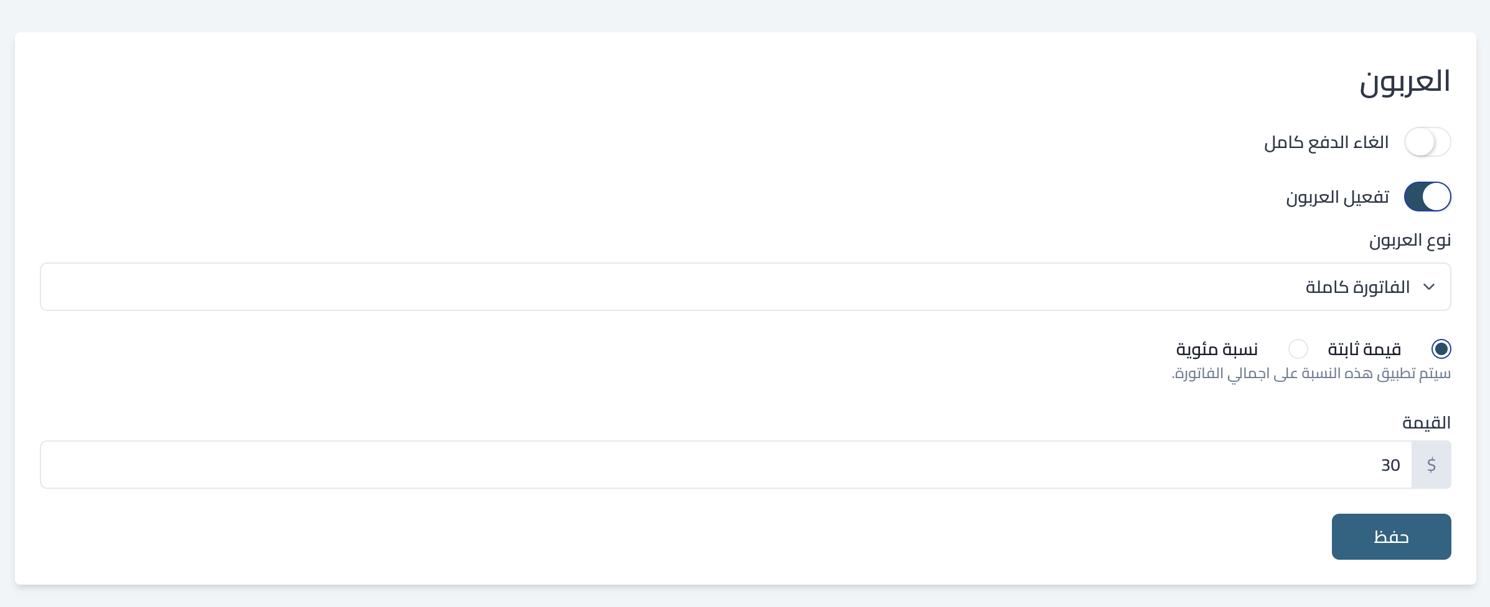This screenshot has width=1490, height=607.
Task: Click the value 30 in the input
Action: (x=1390, y=465)
